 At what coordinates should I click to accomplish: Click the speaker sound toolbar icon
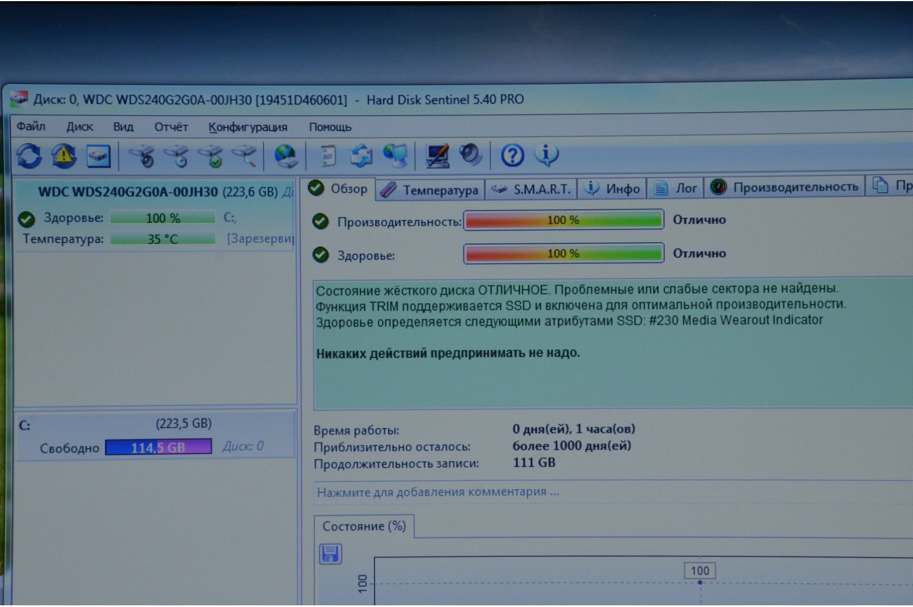click(470, 155)
